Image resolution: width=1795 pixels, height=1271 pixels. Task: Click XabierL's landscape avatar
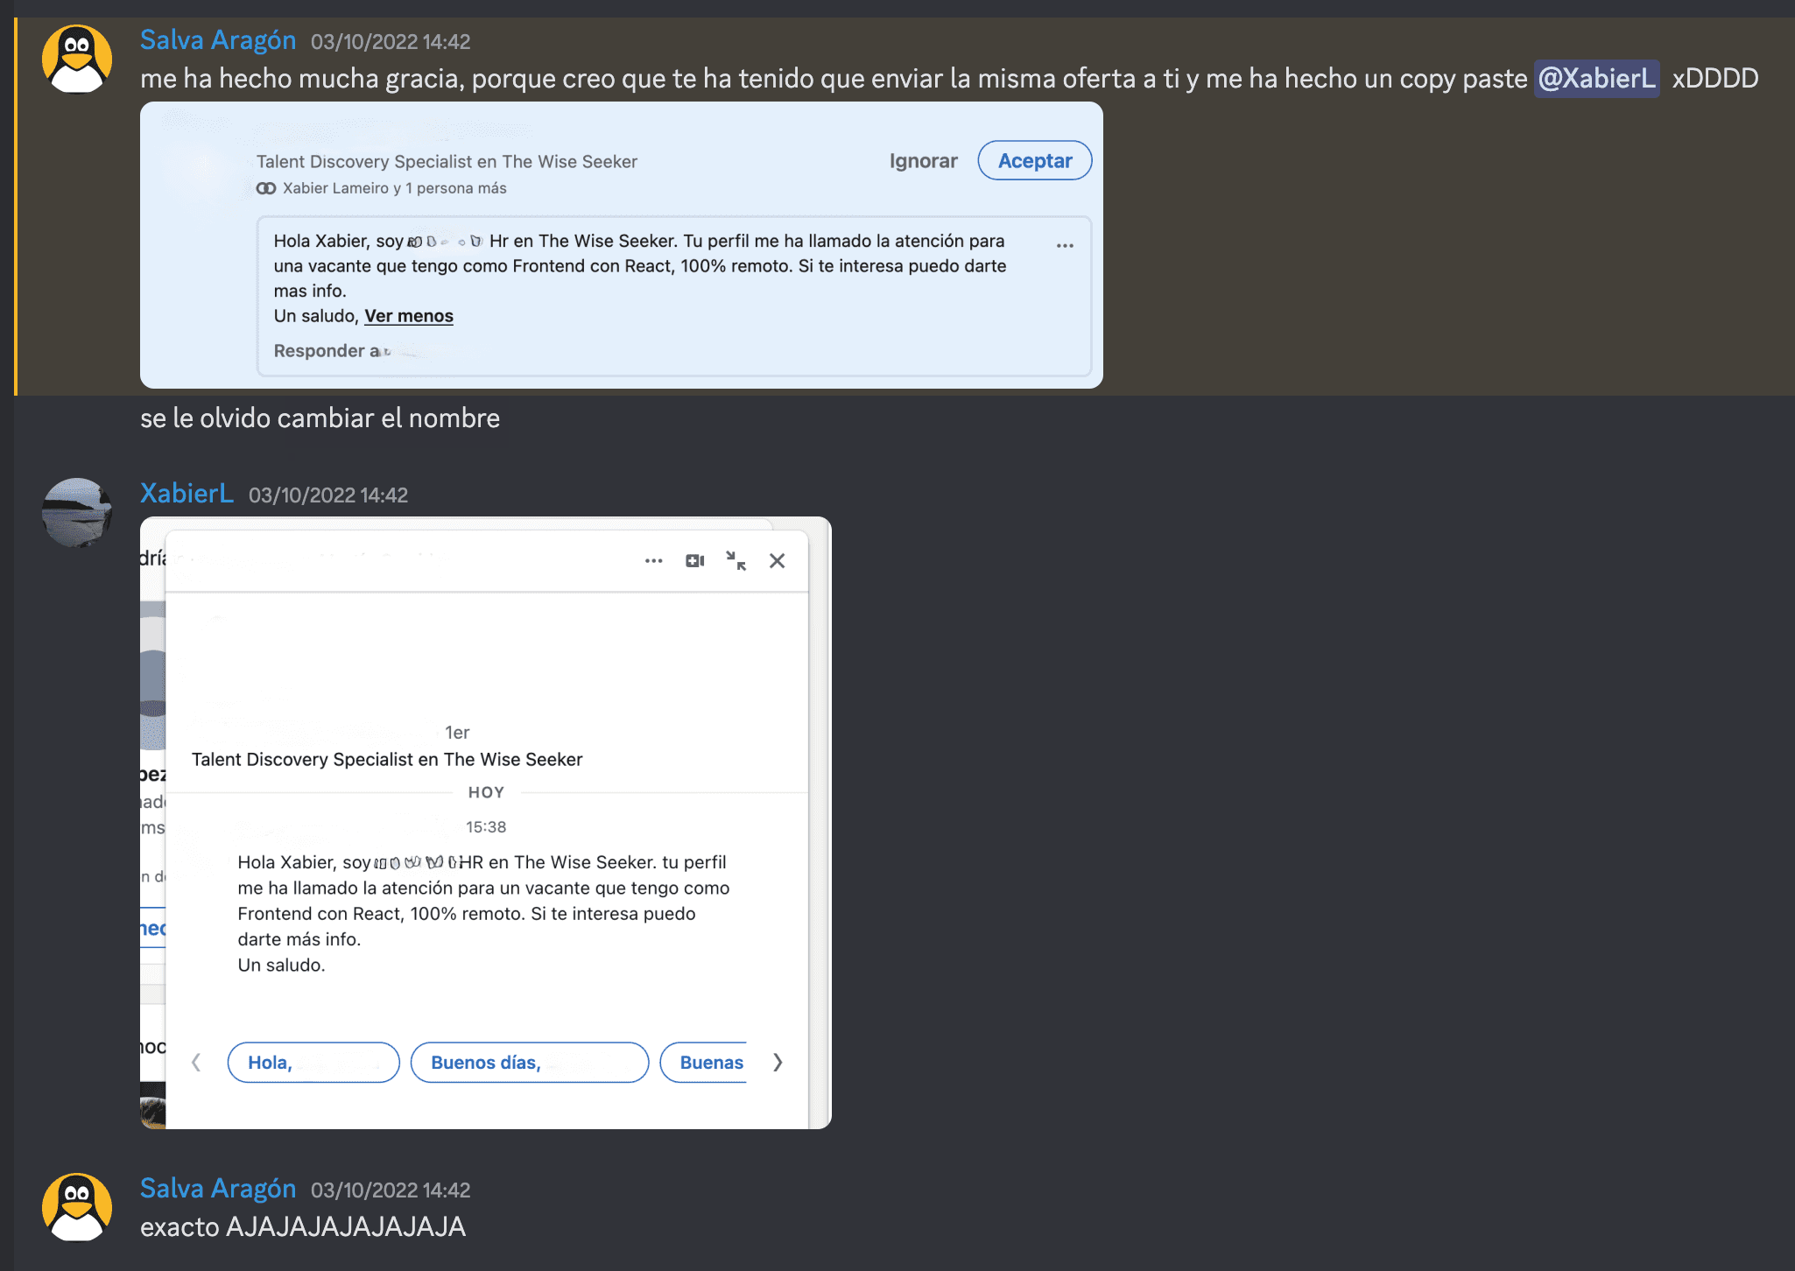pos(77,512)
